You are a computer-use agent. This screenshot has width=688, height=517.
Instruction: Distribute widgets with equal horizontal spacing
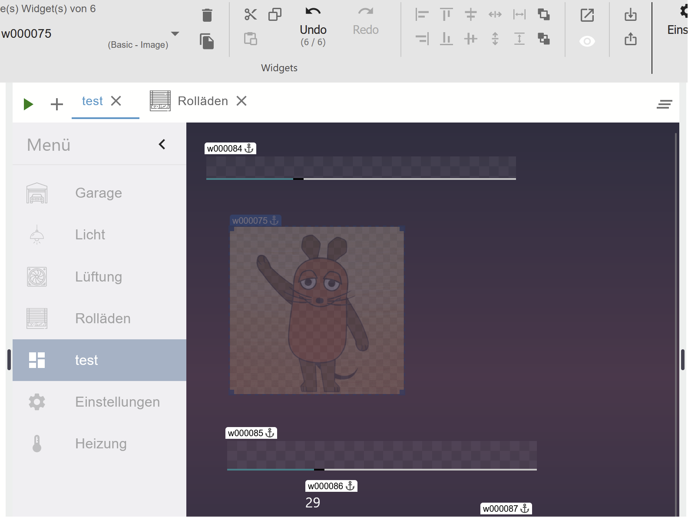click(495, 14)
